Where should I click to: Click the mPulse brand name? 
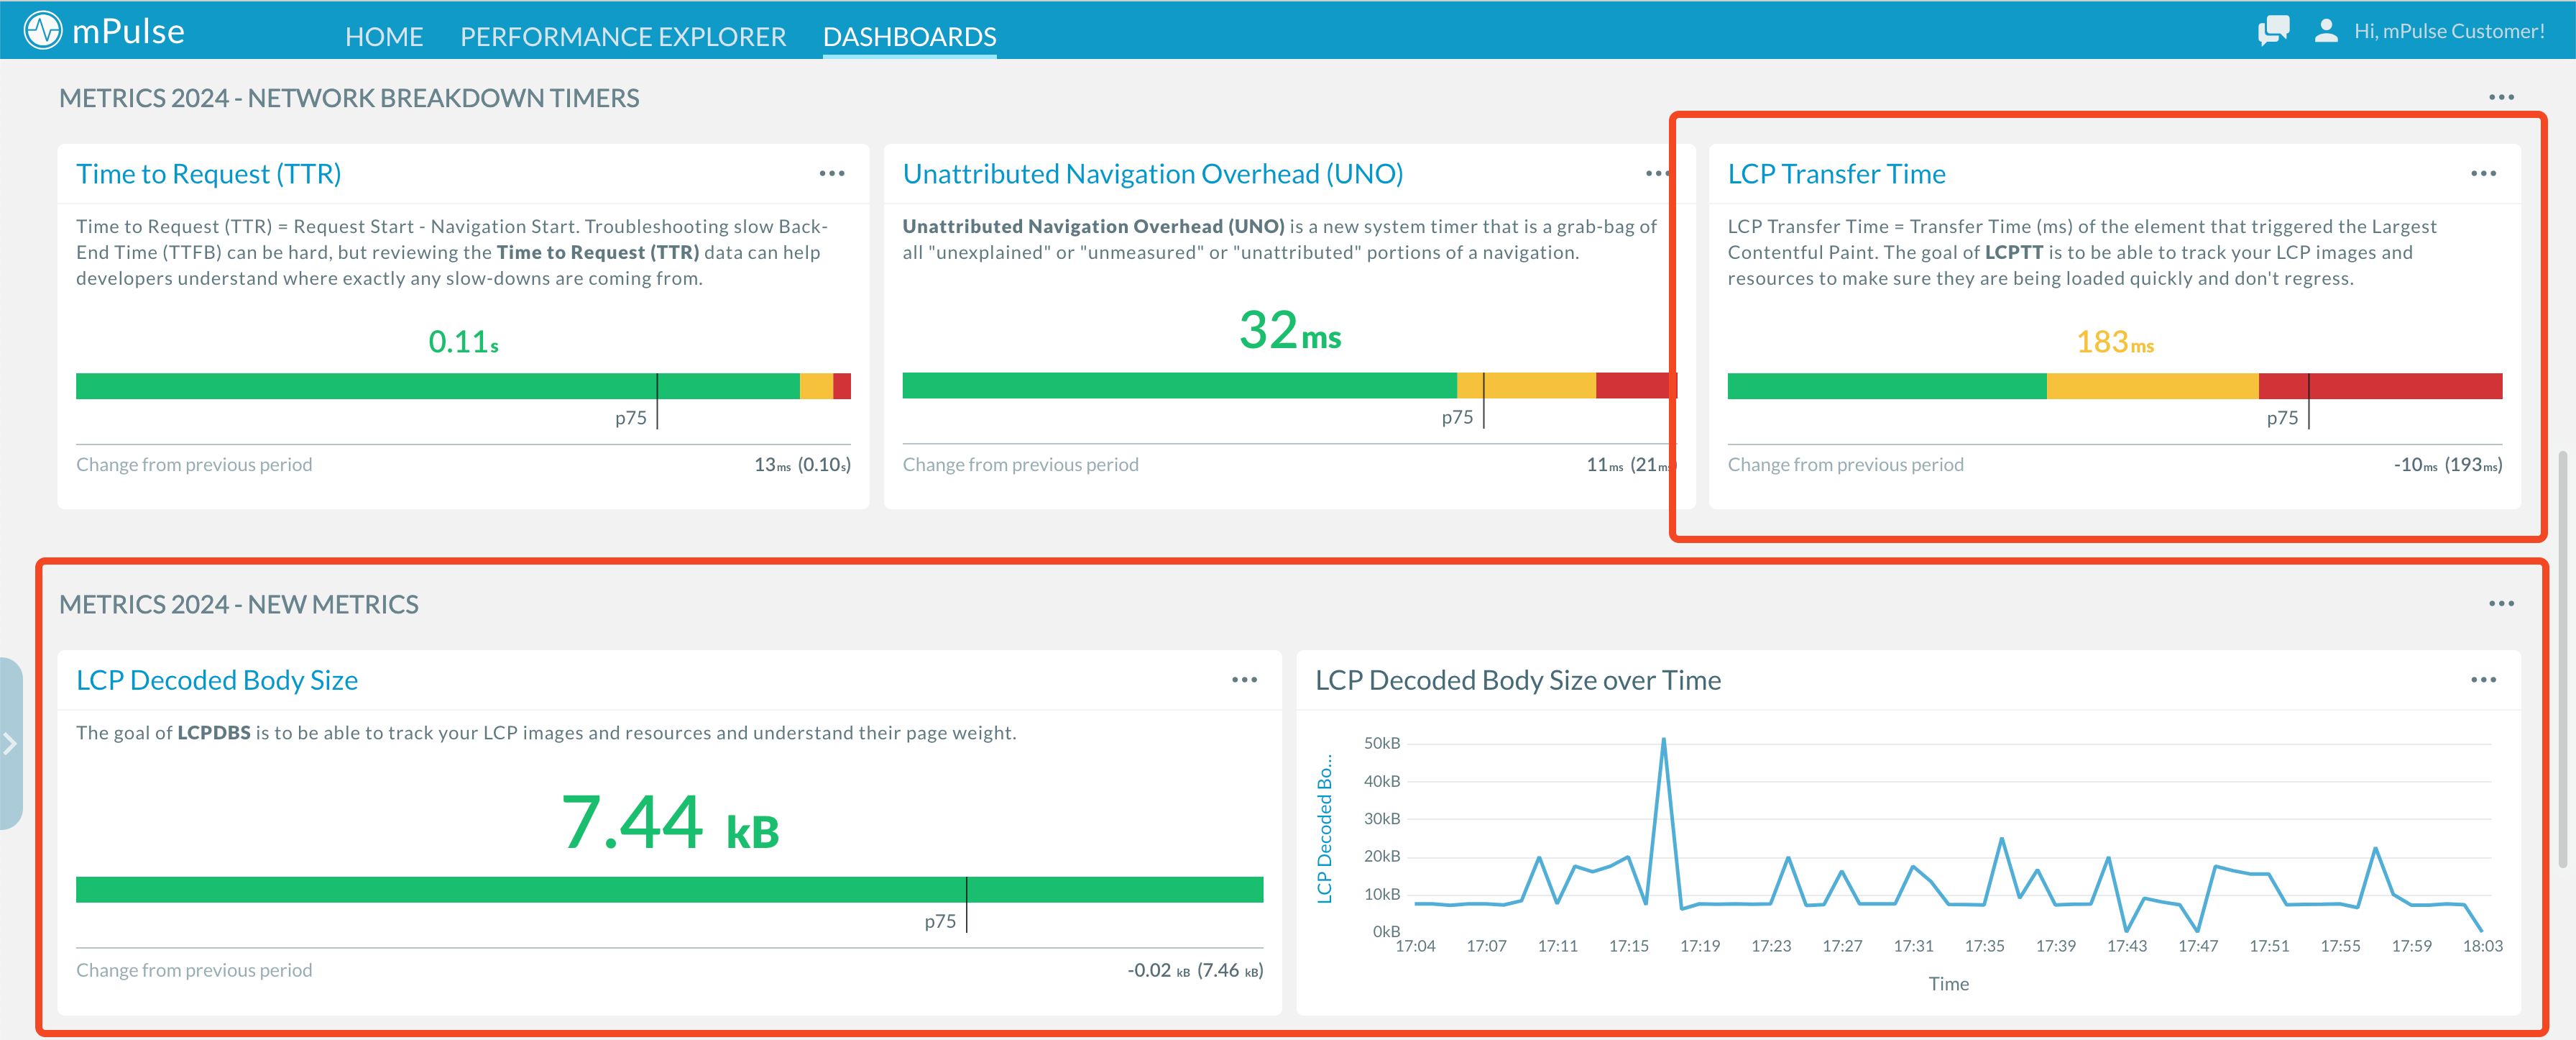tap(128, 31)
